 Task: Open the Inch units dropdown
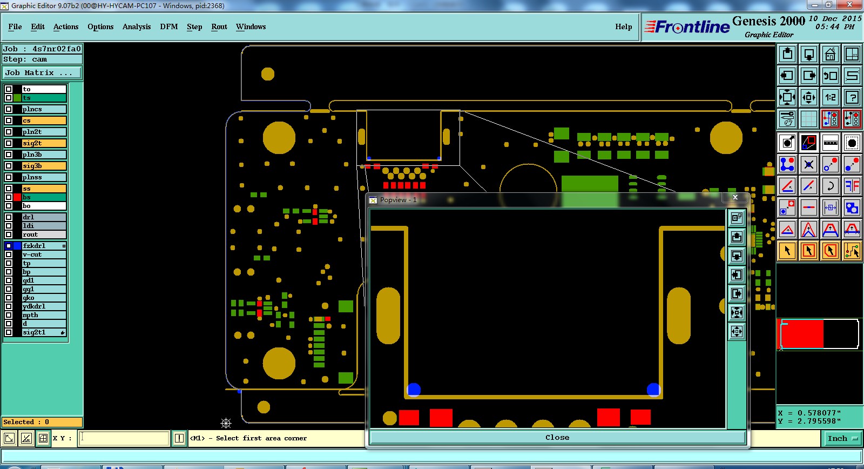point(842,438)
